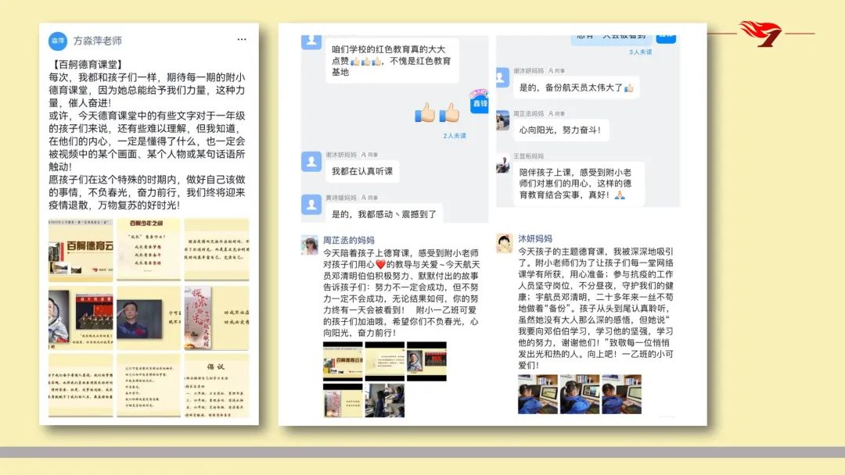Open the 2人未读 unread link

tap(454, 135)
